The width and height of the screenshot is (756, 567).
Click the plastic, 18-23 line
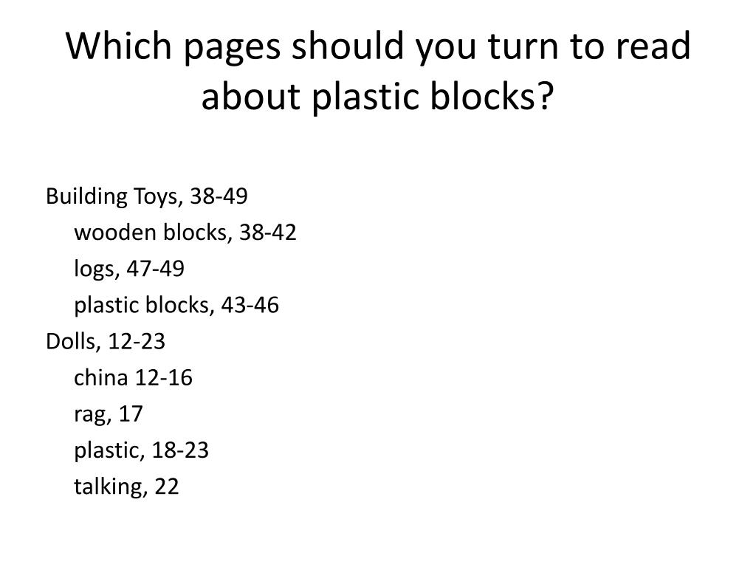click(x=141, y=451)
